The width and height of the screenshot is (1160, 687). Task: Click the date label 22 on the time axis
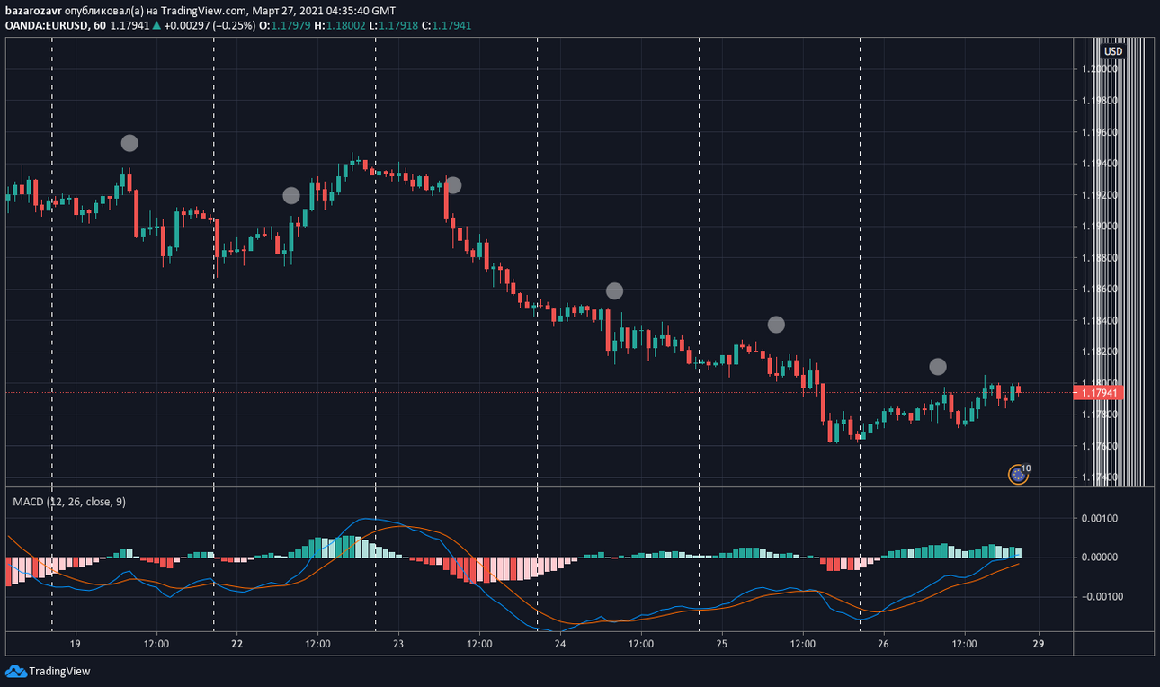237,644
